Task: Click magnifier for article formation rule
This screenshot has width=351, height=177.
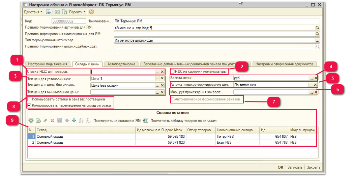Action: tap(317, 28)
